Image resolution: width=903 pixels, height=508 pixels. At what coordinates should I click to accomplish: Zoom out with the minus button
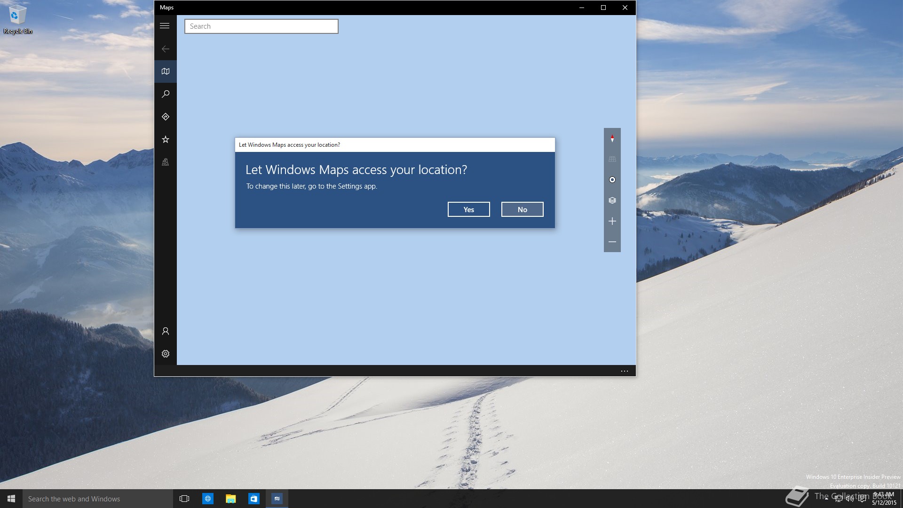(x=612, y=242)
